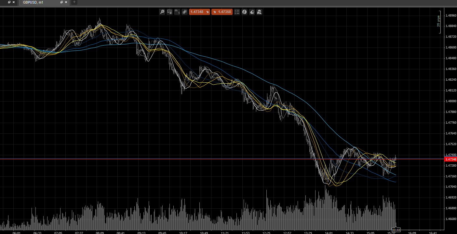Close the GBPUSD, m1 chart tab

pos(67,2)
